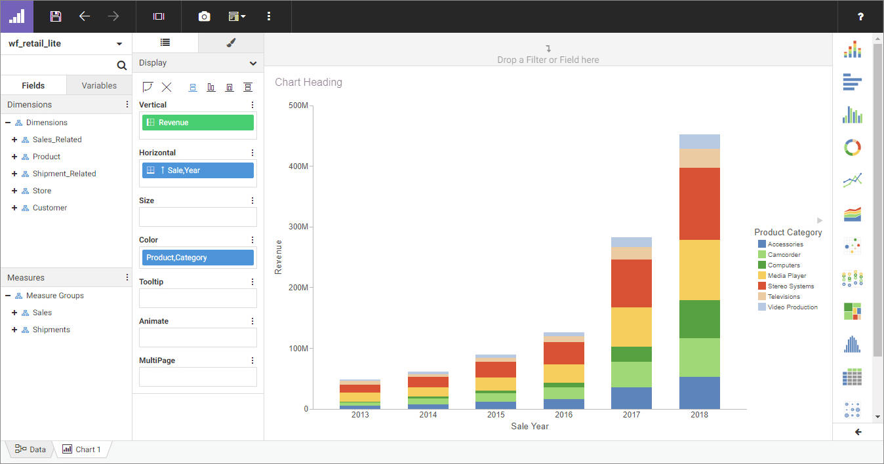This screenshot has width=884, height=464.
Task: Click the camera snapshot toolbar icon
Action: [x=203, y=16]
